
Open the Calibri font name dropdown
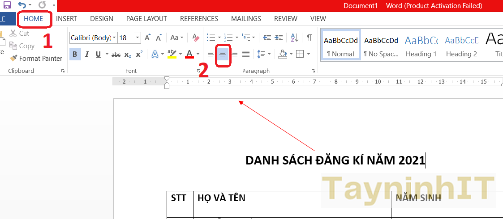tap(114, 38)
